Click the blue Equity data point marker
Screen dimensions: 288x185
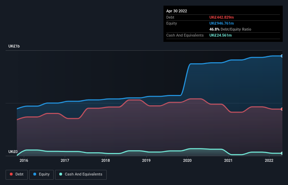282,56
